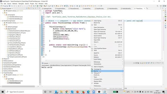167x94 pixels.
Task: Collapse the TypeofJavaApp project node
Action: pyautogui.click(x=1, y=73)
